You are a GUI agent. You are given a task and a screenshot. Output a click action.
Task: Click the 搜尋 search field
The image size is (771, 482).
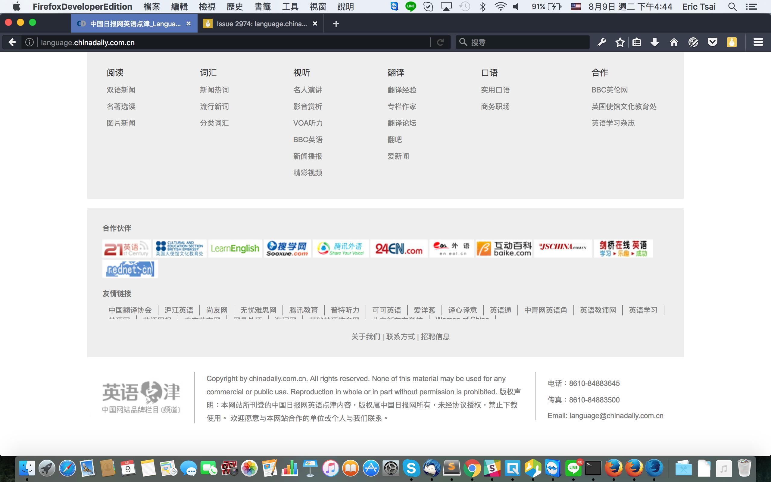click(x=523, y=42)
